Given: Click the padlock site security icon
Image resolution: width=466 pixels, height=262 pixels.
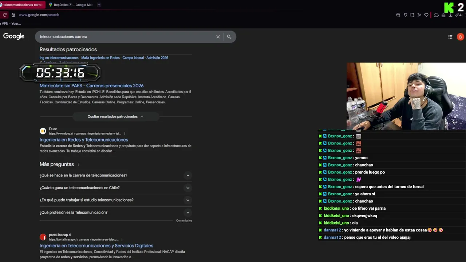Looking at the screenshot, I should pyautogui.click(x=13, y=15).
